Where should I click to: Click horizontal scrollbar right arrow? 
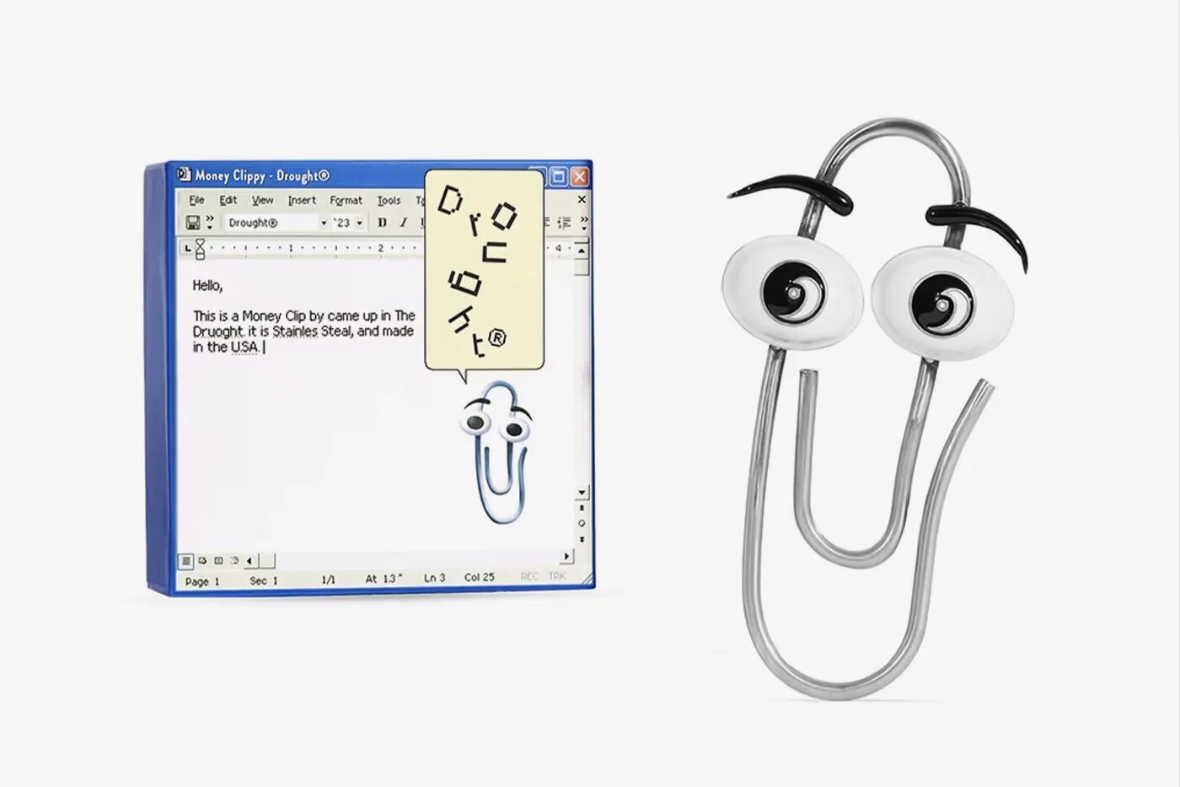pos(566,557)
